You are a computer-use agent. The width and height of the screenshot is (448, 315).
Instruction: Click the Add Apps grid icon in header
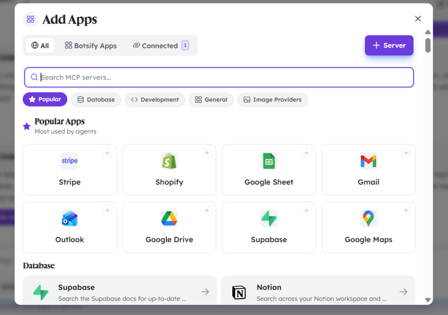(31, 19)
